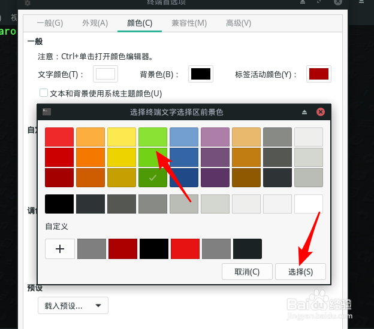374x329 pixels.
Task: Pick the light red swatch in the top row
Action: 59,137
